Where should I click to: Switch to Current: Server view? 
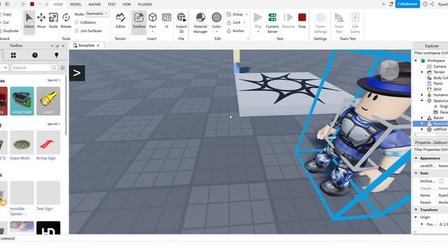[x=272, y=23]
